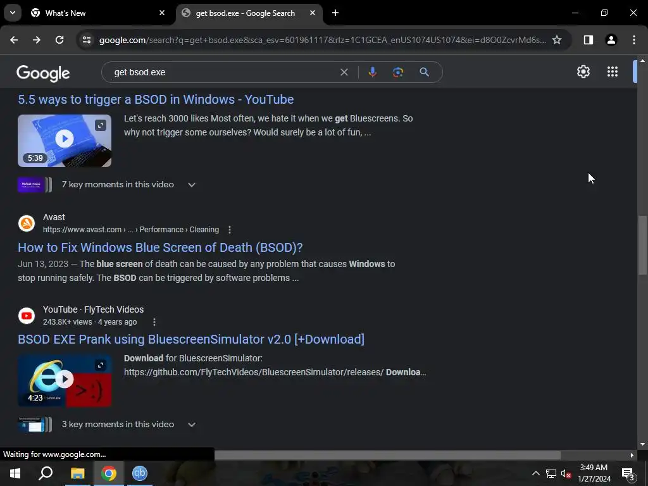
Task: Submit search with magnifier icon
Action: pyautogui.click(x=424, y=72)
